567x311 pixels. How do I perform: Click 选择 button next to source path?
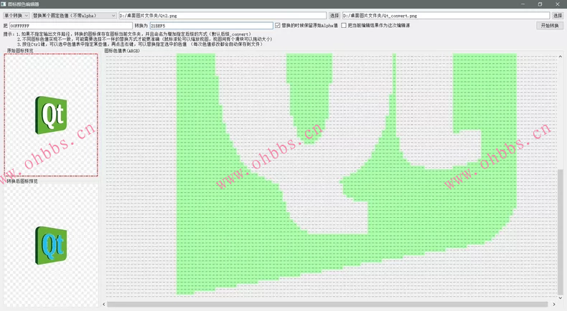tap(334, 16)
